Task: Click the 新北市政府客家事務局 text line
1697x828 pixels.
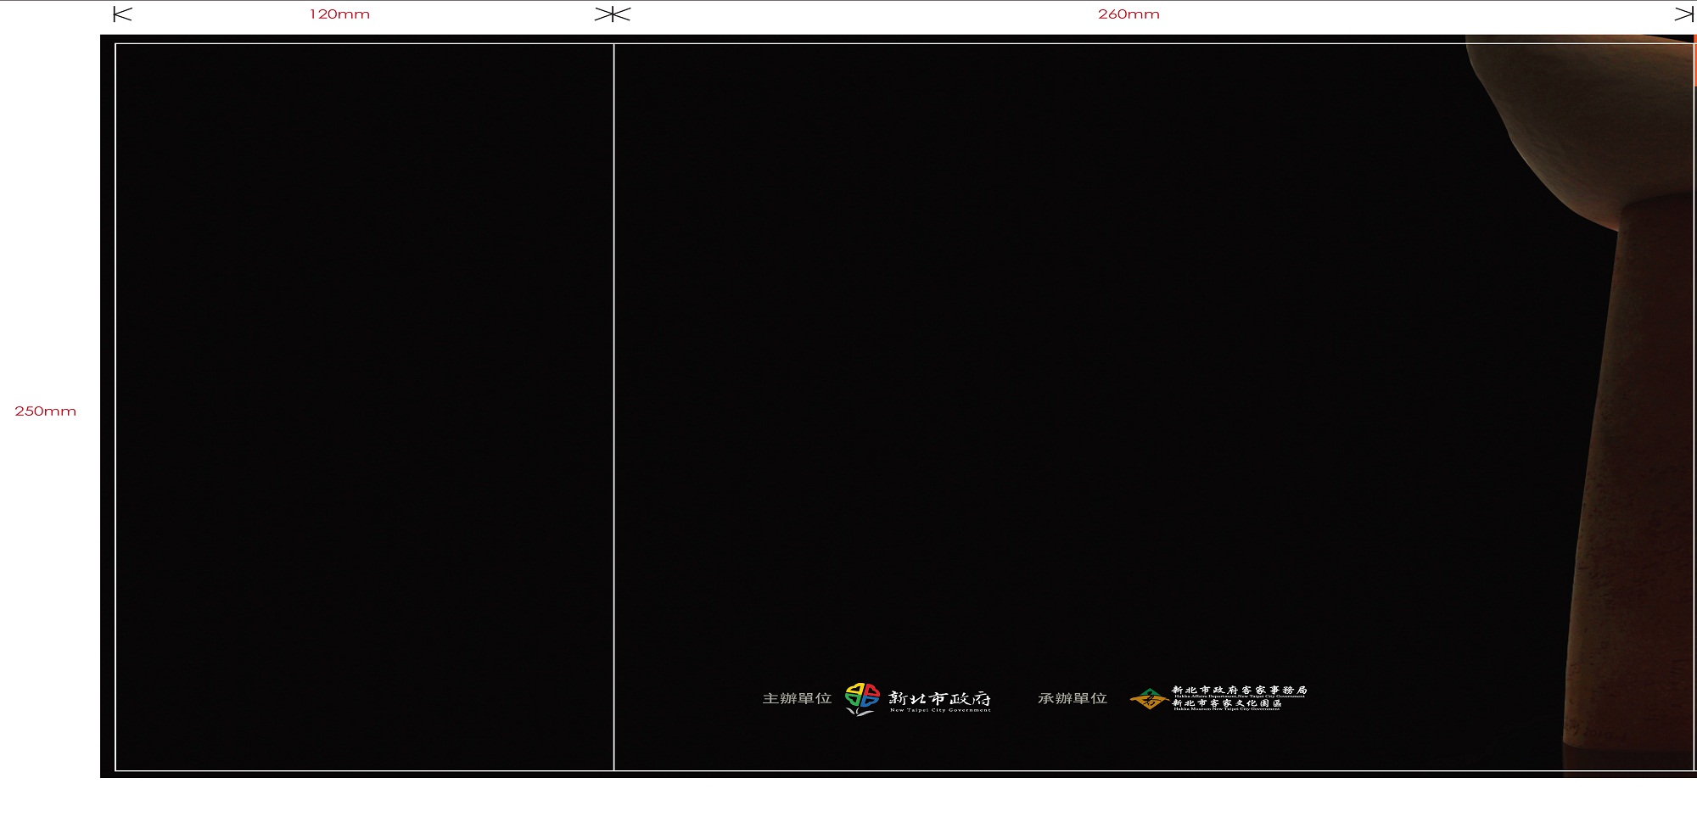Action: coord(1240,690)
